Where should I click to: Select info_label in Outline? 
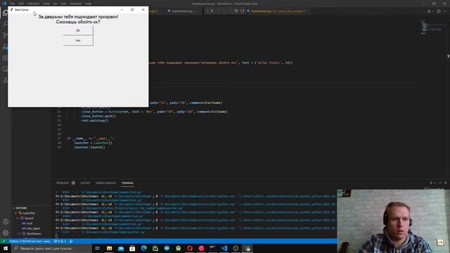pos(33,228)
